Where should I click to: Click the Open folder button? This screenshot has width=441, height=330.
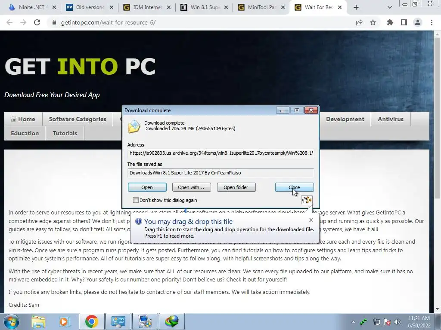tap(236, 187)
